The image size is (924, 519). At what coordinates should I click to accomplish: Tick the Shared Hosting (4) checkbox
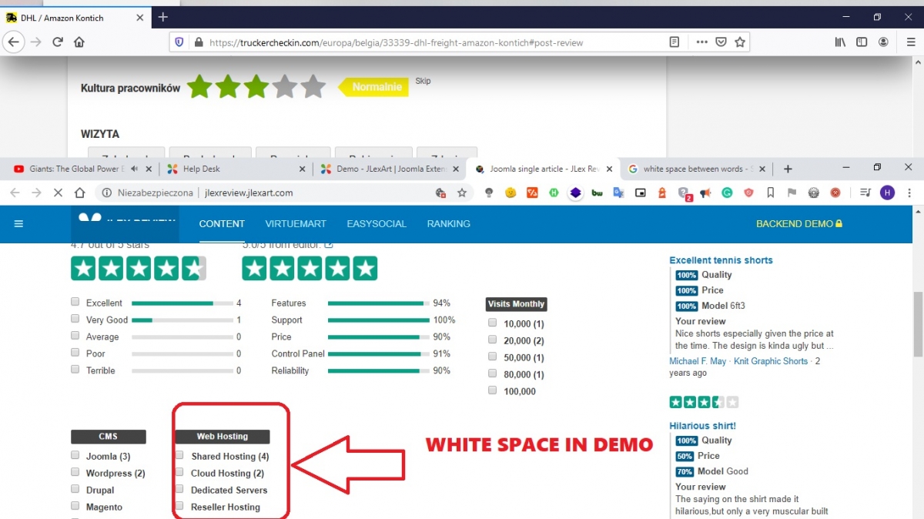click(179, 456)
